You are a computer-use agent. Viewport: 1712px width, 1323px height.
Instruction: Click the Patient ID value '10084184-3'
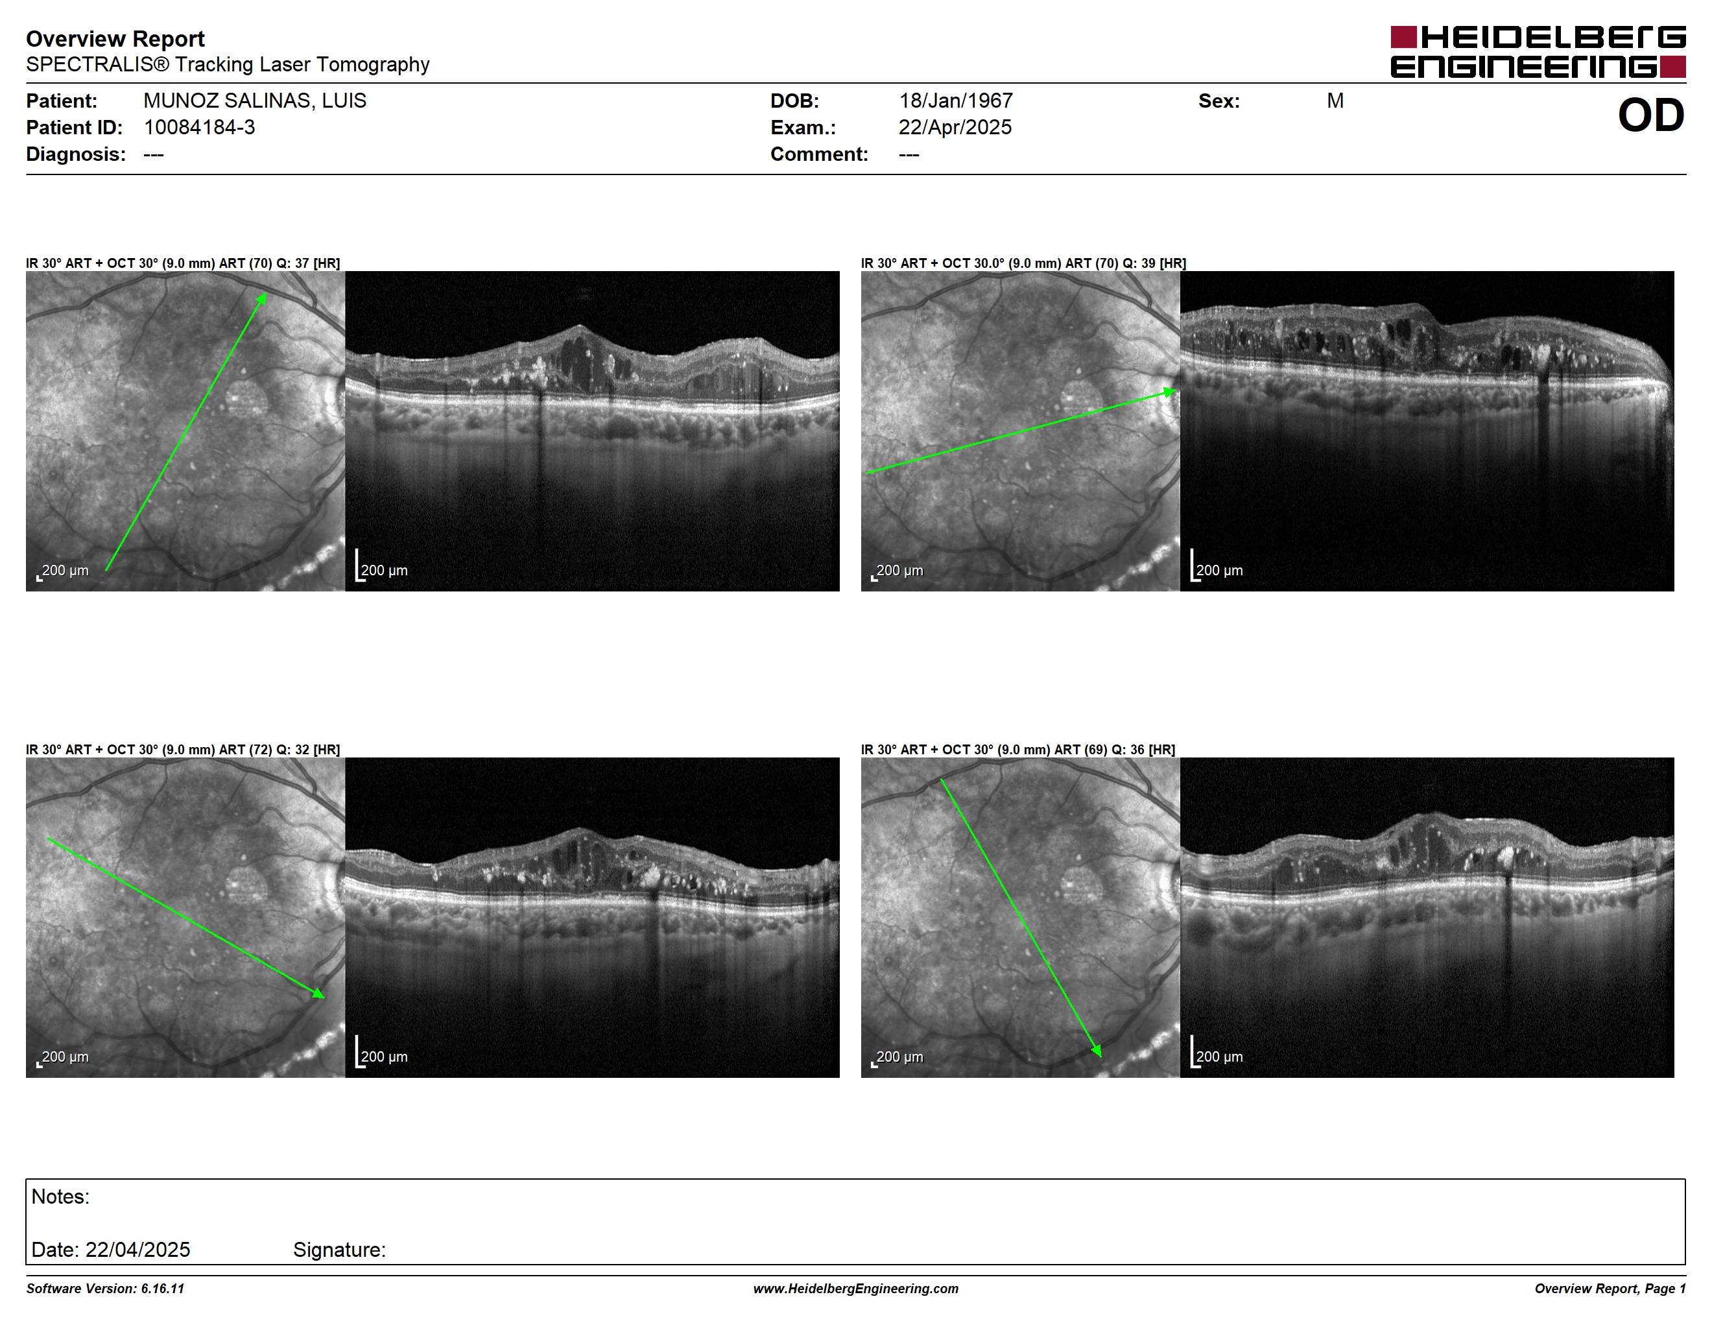(x=199, y=127)
